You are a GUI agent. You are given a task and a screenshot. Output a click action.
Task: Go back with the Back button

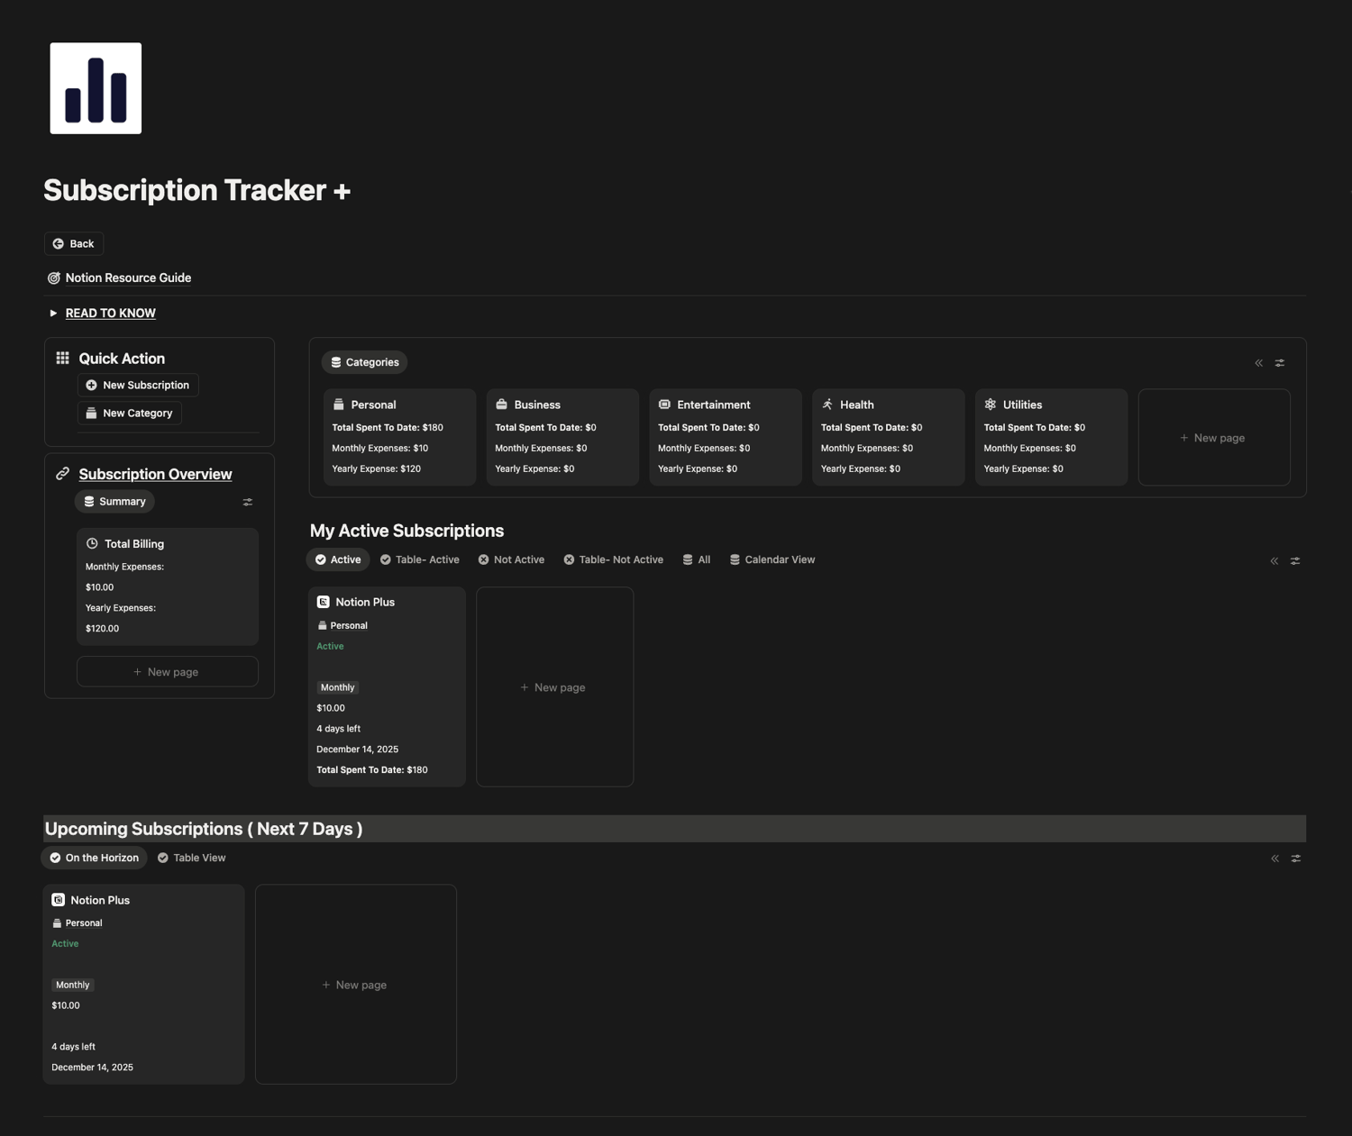[x=74, y=244]
